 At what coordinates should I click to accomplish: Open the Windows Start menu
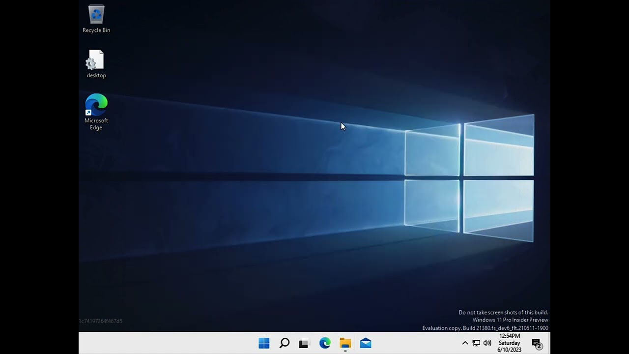coord(264,343)
